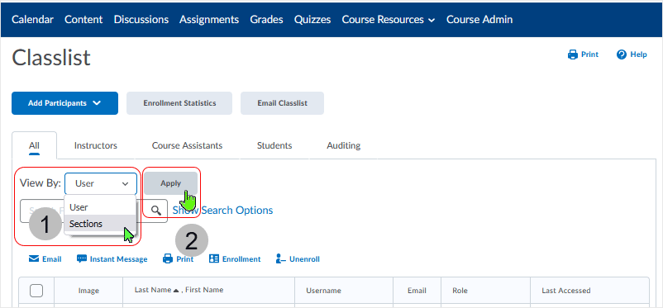Sort by First Name column header
Viewport: 663px width, 308px height.
coord(204,290)
